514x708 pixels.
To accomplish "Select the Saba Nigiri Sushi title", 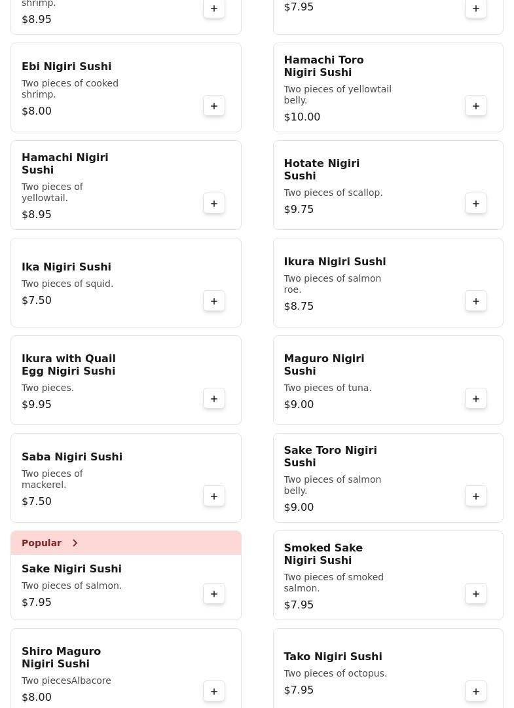I will tap(72, 457).
